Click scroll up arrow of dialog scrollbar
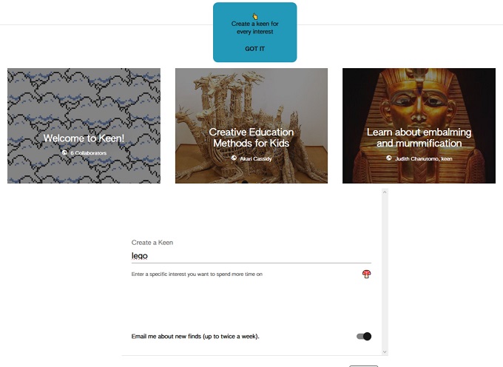This screenshot has width=503, height=367. 385,192
